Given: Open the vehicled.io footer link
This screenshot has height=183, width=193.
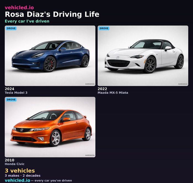Looking at the screenshot, I should (17, 181).
